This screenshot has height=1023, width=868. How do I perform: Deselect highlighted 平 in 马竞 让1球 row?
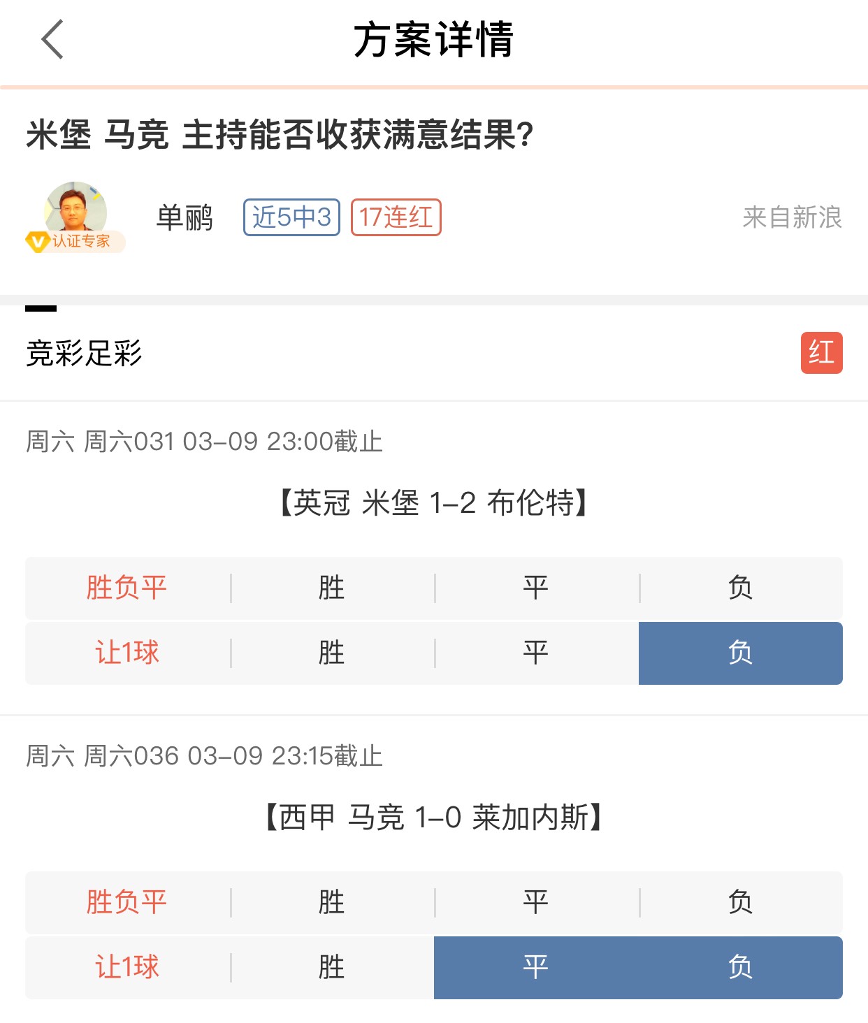tap(536, 968)
